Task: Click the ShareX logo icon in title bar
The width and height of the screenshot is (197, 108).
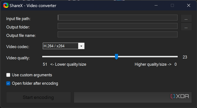Action: tap(6, 5)
